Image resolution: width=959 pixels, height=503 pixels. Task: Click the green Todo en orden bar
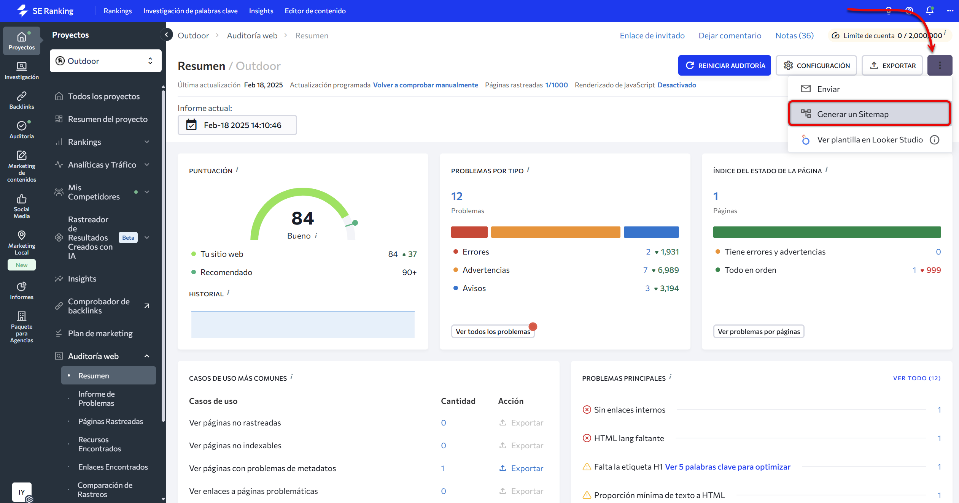click(827, 232)
